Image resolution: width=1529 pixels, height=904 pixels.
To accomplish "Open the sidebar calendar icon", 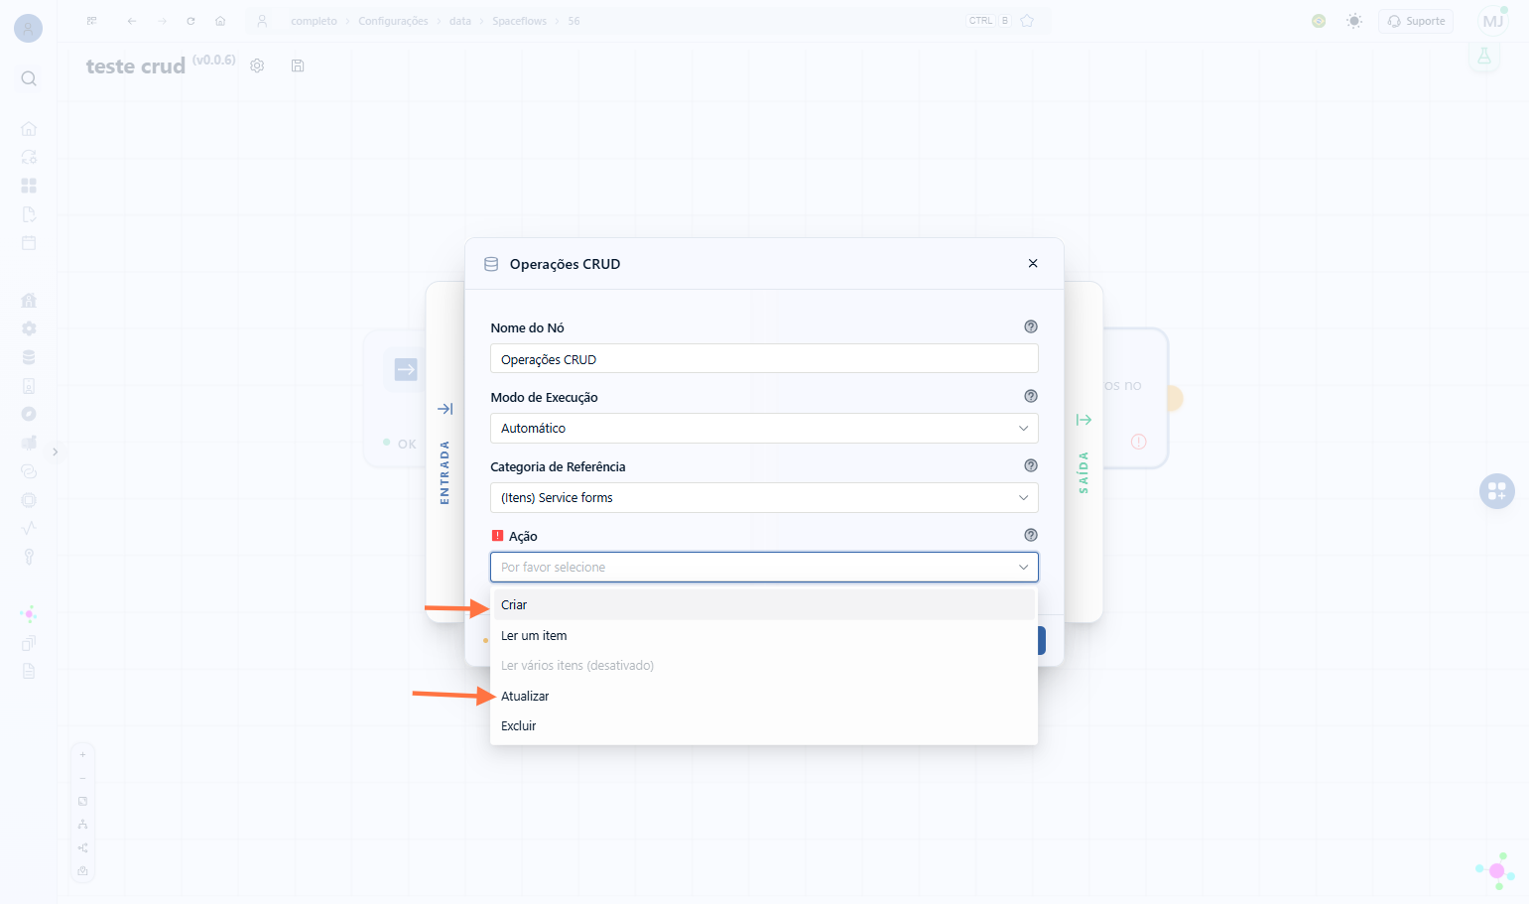I will pos(29,243).
